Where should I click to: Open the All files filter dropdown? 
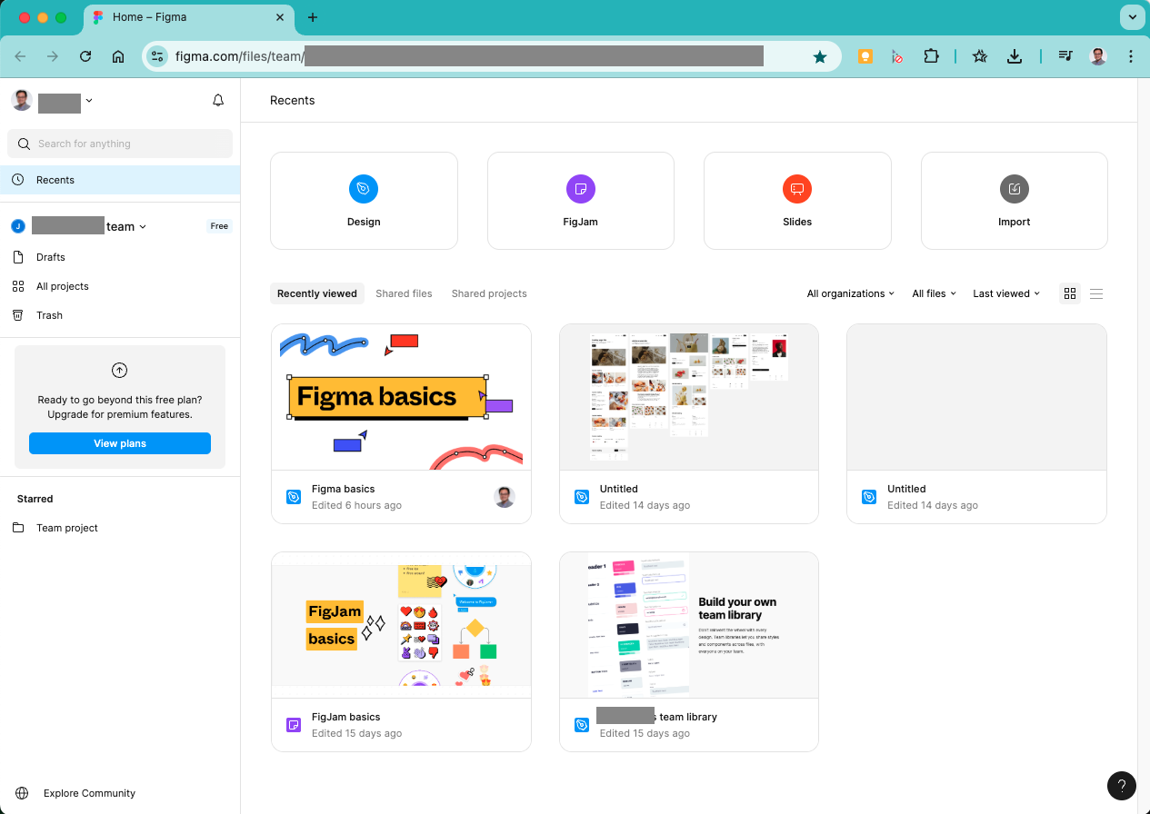click(935, 293)
